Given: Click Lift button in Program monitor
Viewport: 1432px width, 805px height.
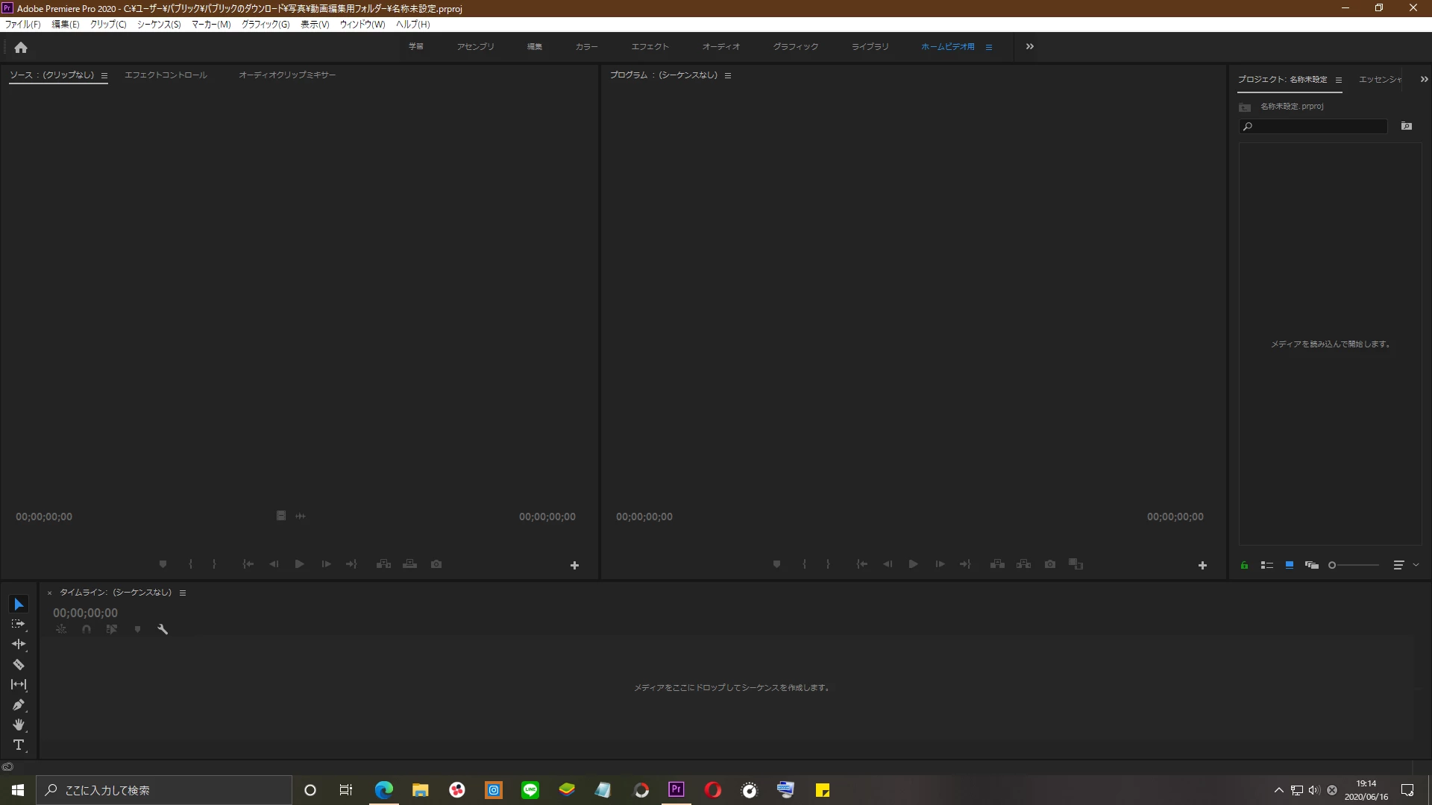Looking at the screenshot, I should [997, 564].
